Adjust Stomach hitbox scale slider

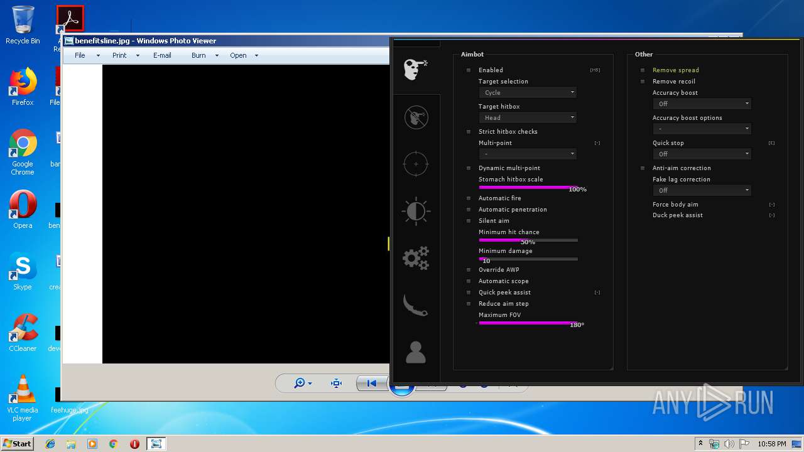(x=528, y=187)
